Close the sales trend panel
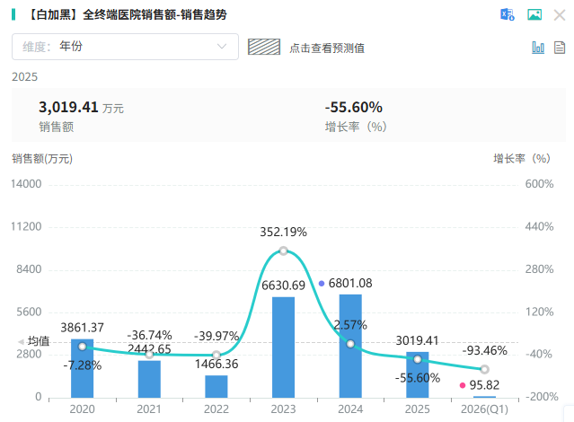 click(x=560, y=15)
